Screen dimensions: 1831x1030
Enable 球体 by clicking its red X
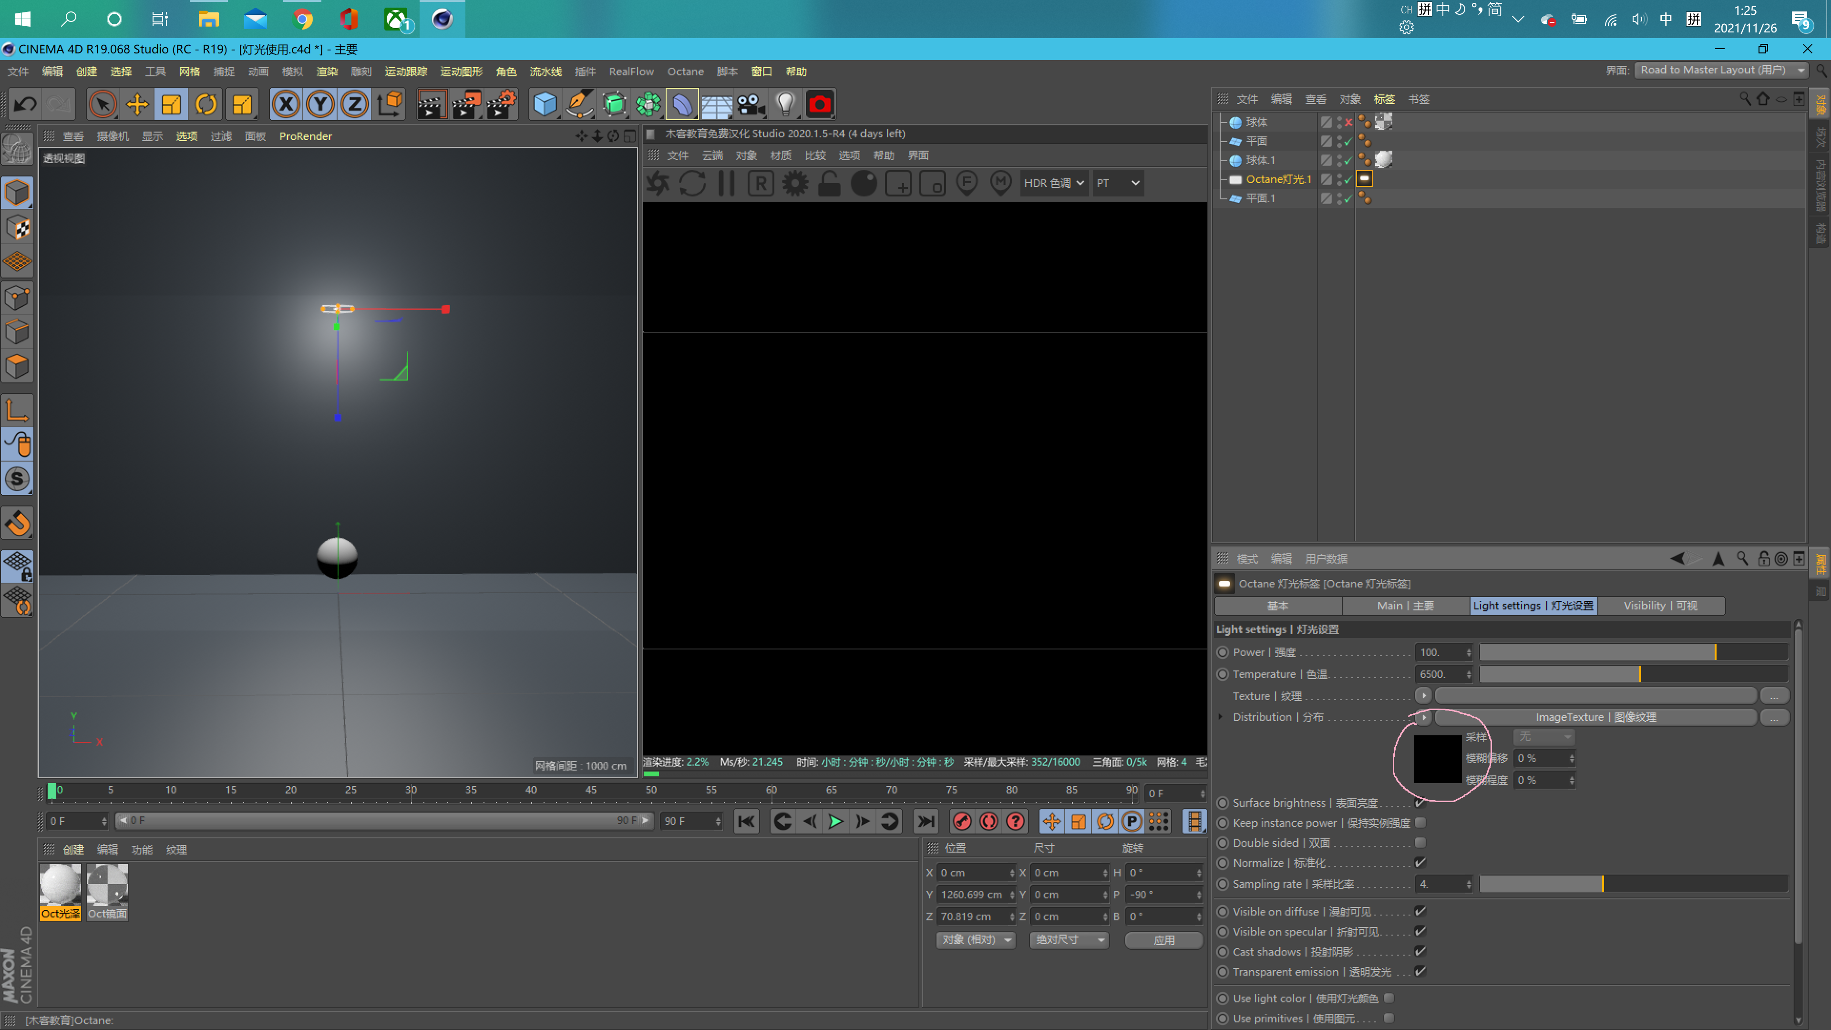pos(1348,122)
